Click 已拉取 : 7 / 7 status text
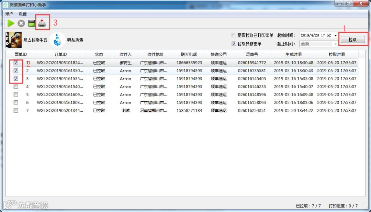This screenshot has height=212, width=371. (308, 206)
